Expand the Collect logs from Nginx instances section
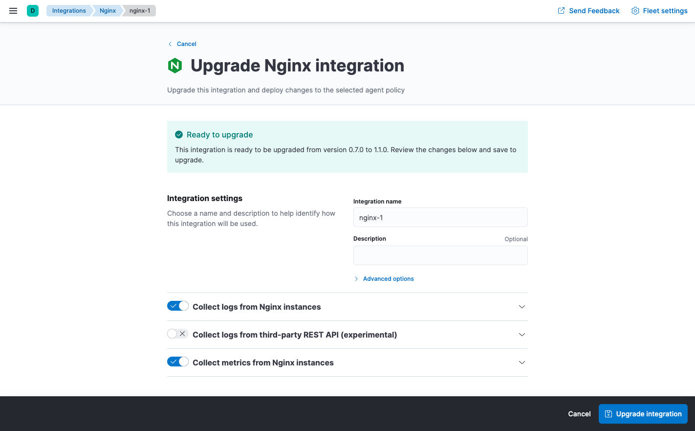 tap(521, 307)
